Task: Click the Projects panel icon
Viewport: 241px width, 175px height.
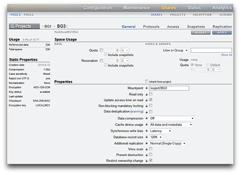Action: pos(12,26)
